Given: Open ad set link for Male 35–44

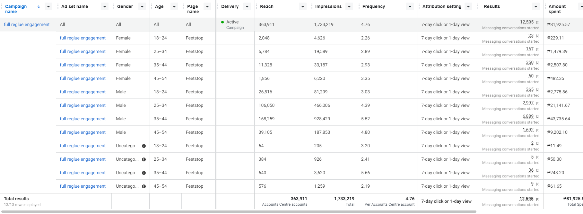Looking at the screenshot, I should coord(83,119).
